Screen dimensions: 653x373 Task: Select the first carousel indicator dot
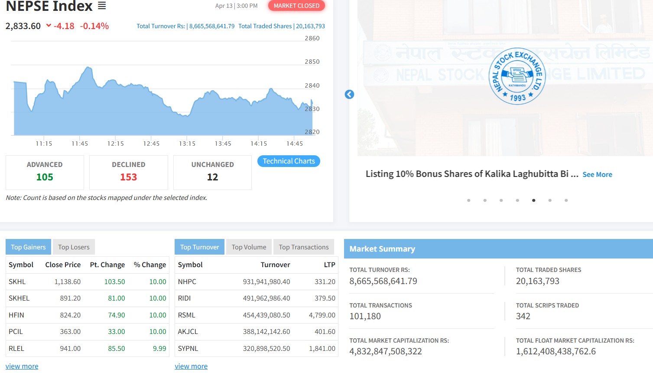click(468, 200)
